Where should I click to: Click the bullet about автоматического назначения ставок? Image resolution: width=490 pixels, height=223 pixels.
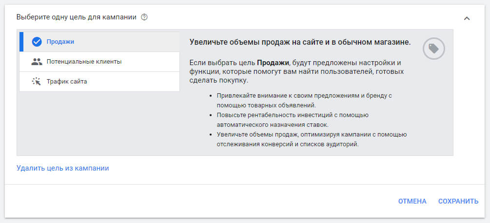tap(293, 120)
